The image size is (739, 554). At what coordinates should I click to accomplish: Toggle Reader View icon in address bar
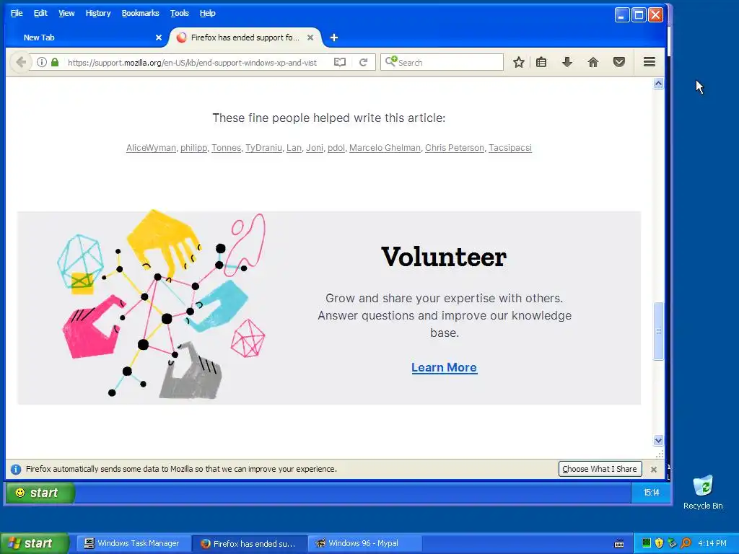click(x=340, y=62)
